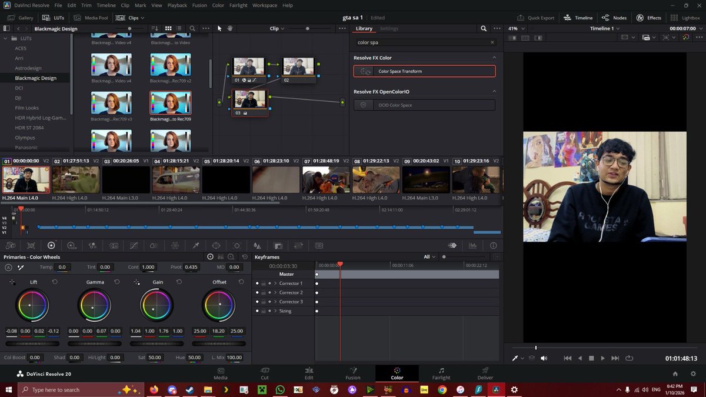Open the Playback menu
The image size is (706, 397).
[x=178, y=5]
